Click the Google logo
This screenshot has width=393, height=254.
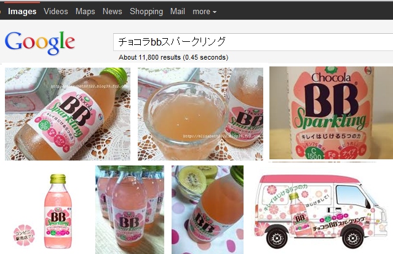pyautogui.click(x=40, y=42)
